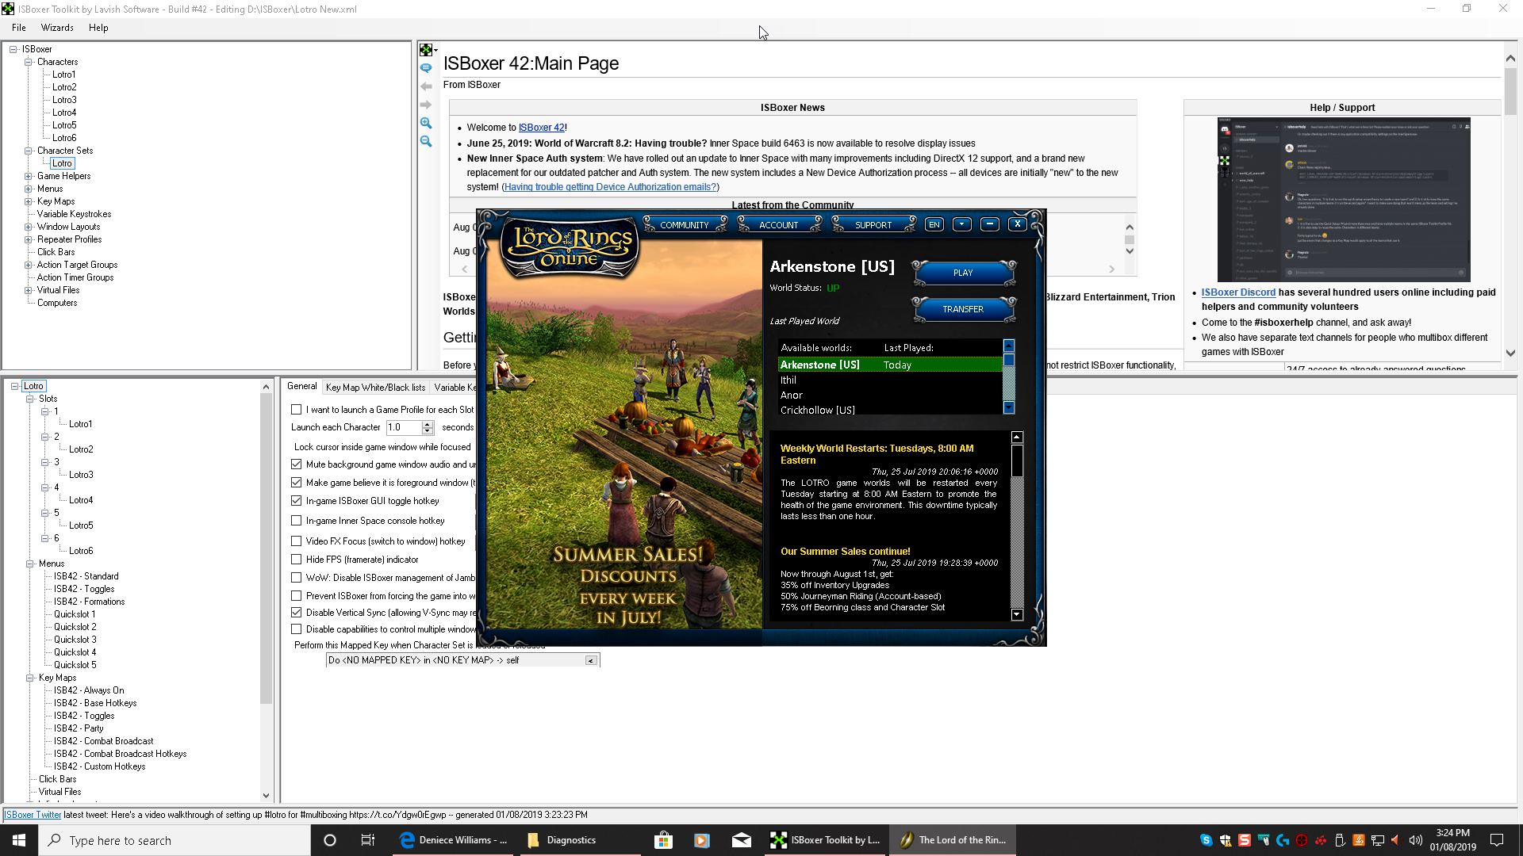Click the TRANSFER button in the launcher
The height and width of the screenshot is (856, 1523).
click(963, 309)
